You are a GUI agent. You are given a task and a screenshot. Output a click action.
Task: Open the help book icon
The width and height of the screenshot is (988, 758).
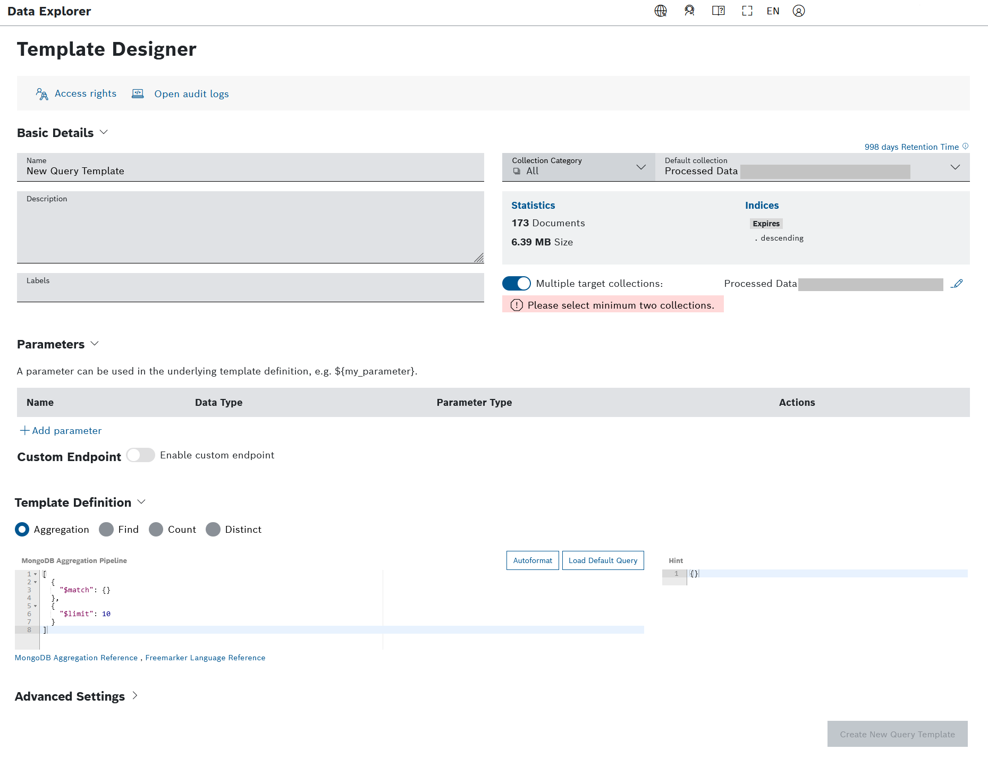point(718,11)
